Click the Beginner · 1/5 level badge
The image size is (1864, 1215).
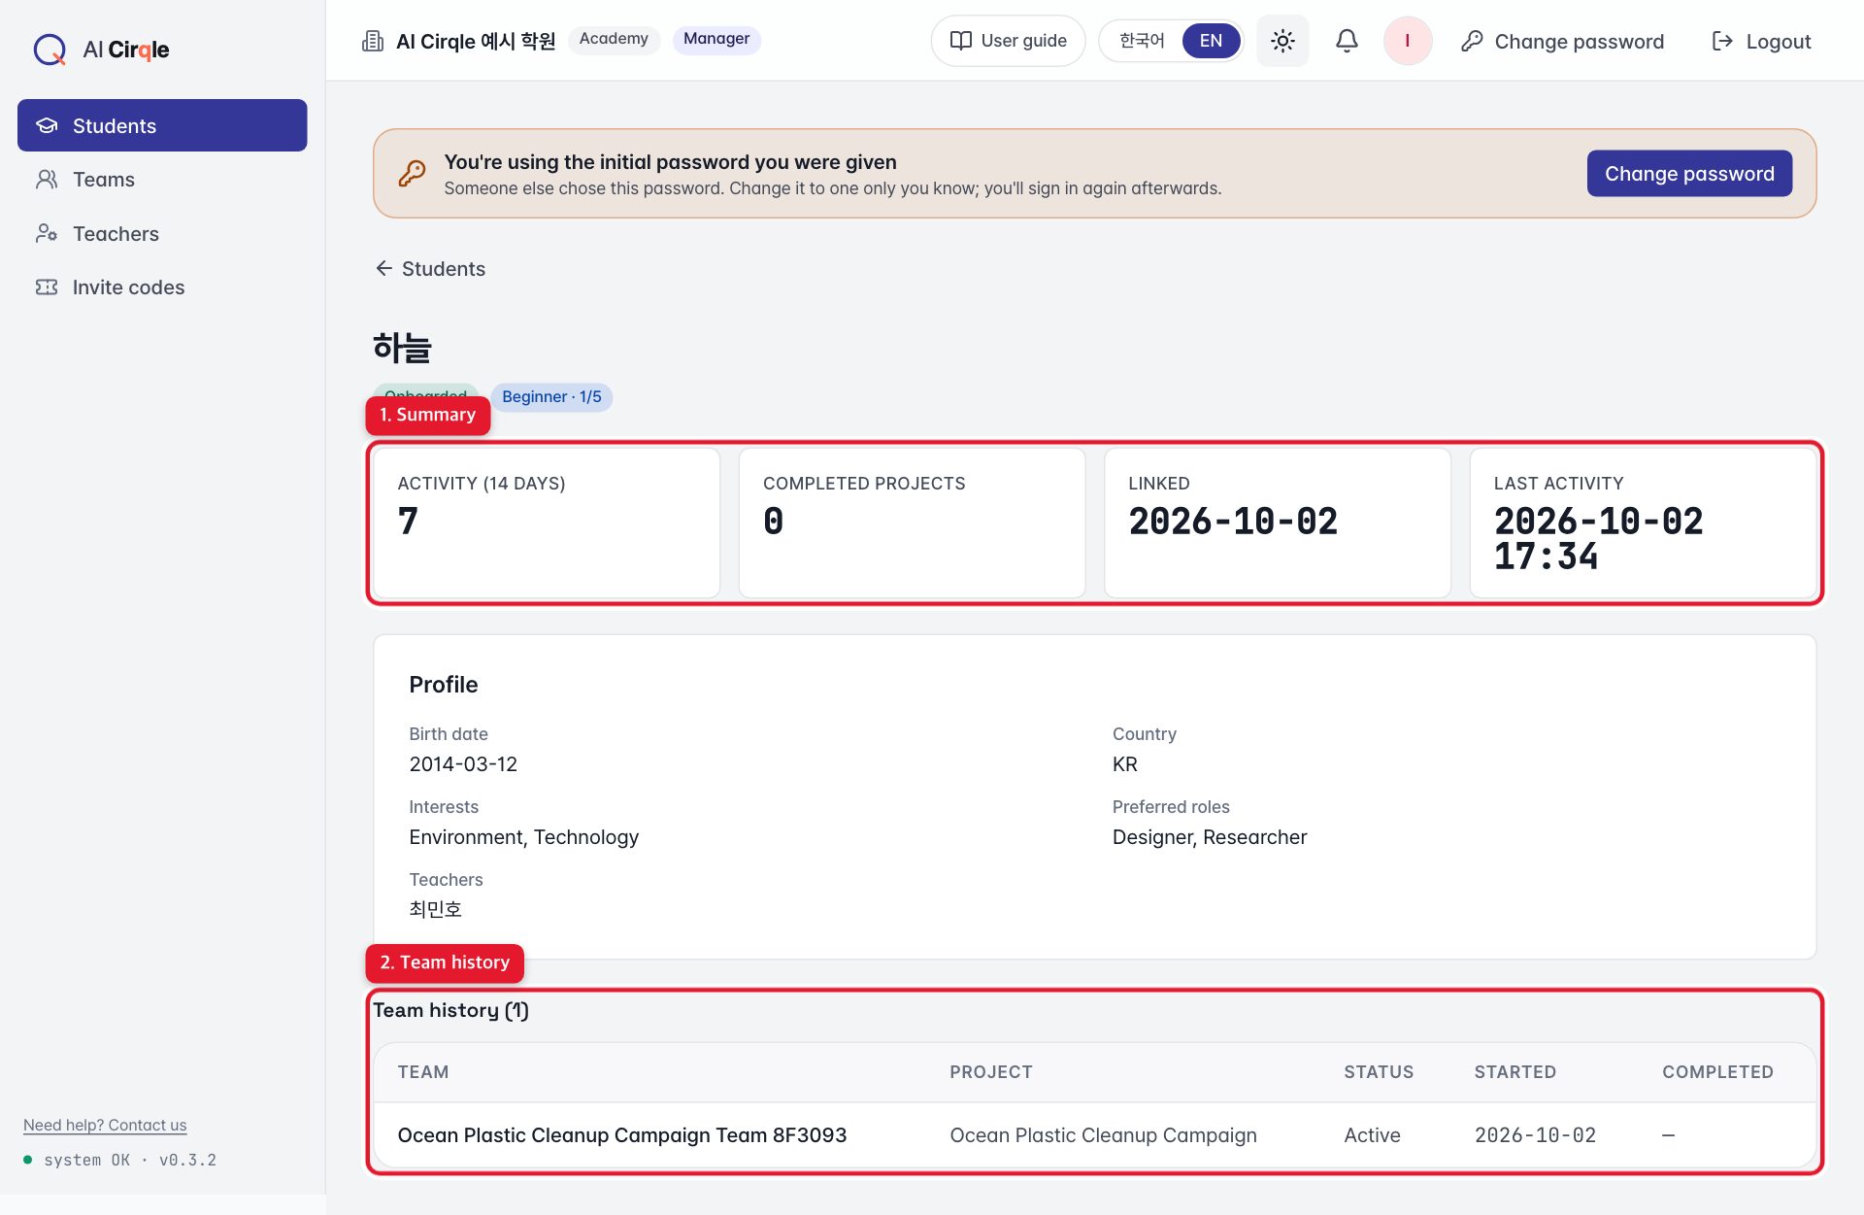(x=551, y=396)
